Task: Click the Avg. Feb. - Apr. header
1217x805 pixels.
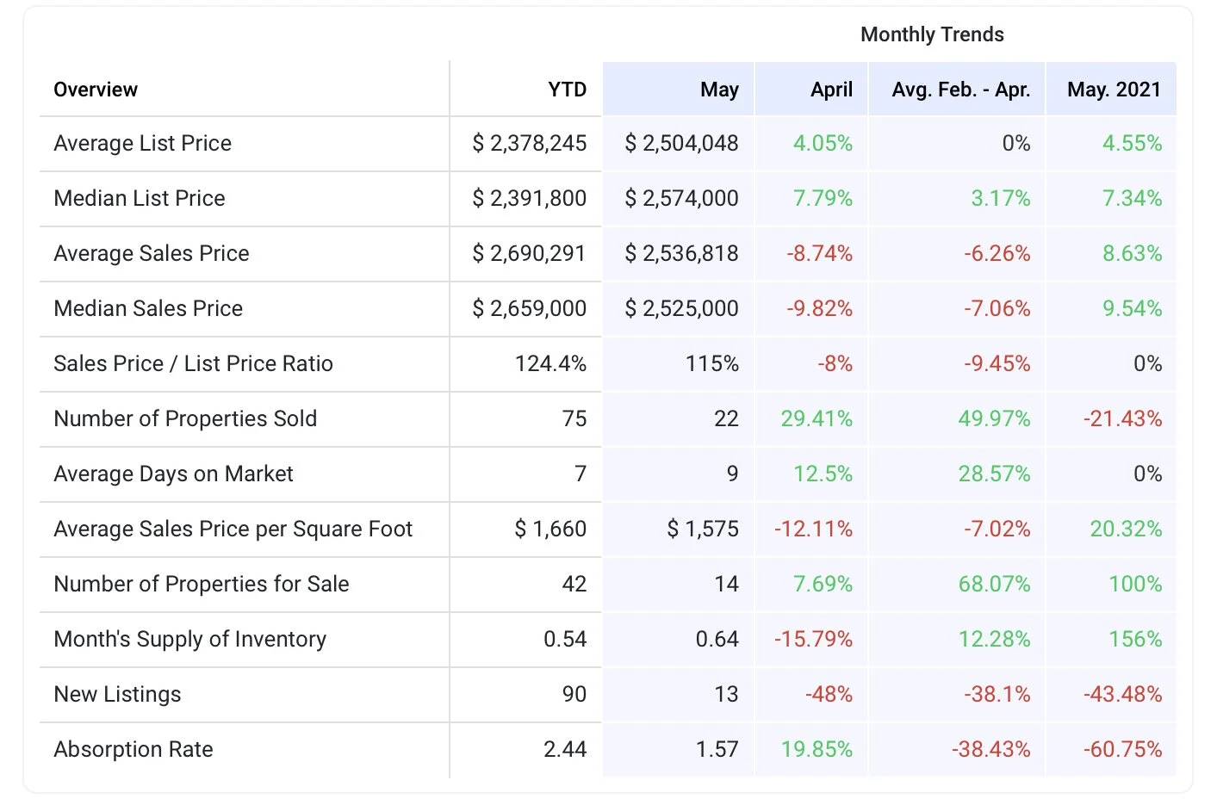Action: (960, 90)
